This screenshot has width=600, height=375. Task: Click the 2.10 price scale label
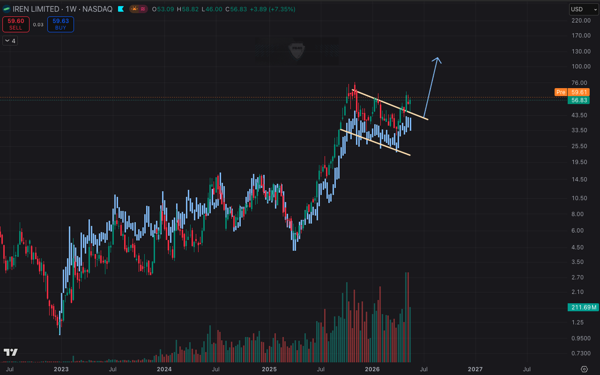coord(577,291)
